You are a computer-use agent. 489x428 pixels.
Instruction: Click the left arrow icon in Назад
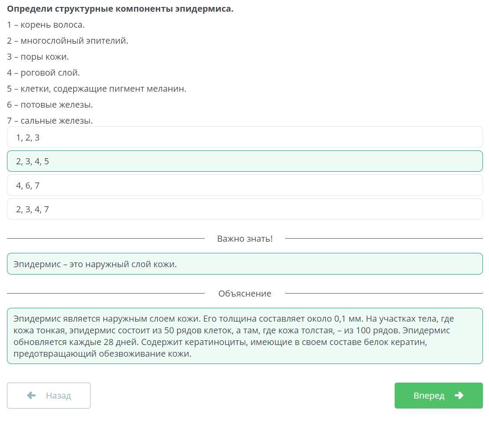(31, 396)
